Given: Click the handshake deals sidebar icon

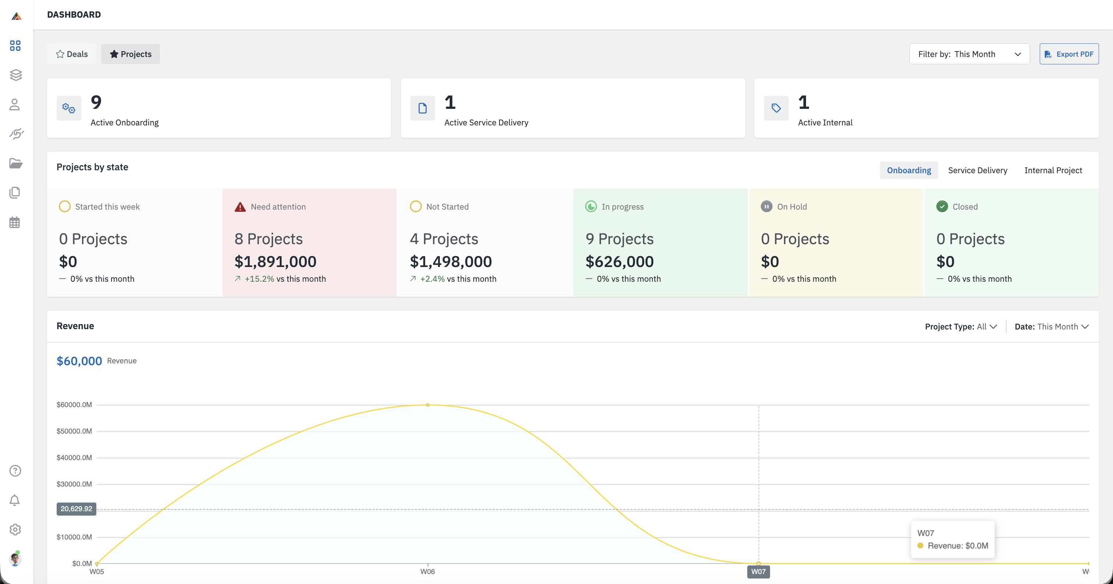Looking at the screenshot, I should 16,134.
